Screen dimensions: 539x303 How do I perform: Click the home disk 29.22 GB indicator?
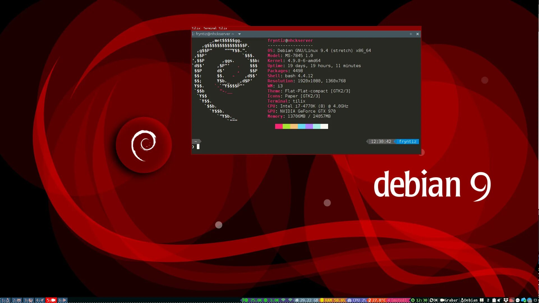[x=307, y=300]
